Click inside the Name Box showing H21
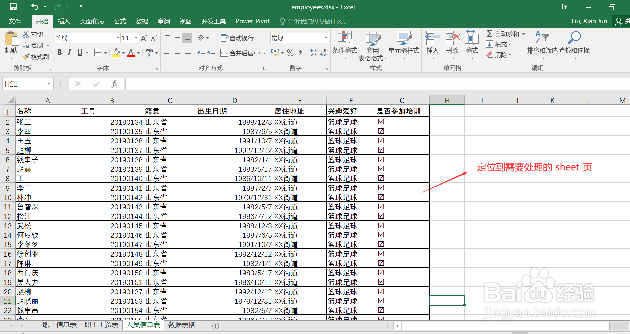 click(x=24, y=84)
